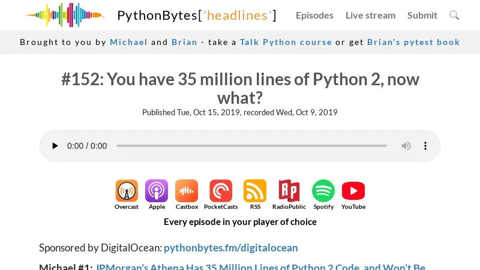Seek within the audio progress bar

(251, 146)
